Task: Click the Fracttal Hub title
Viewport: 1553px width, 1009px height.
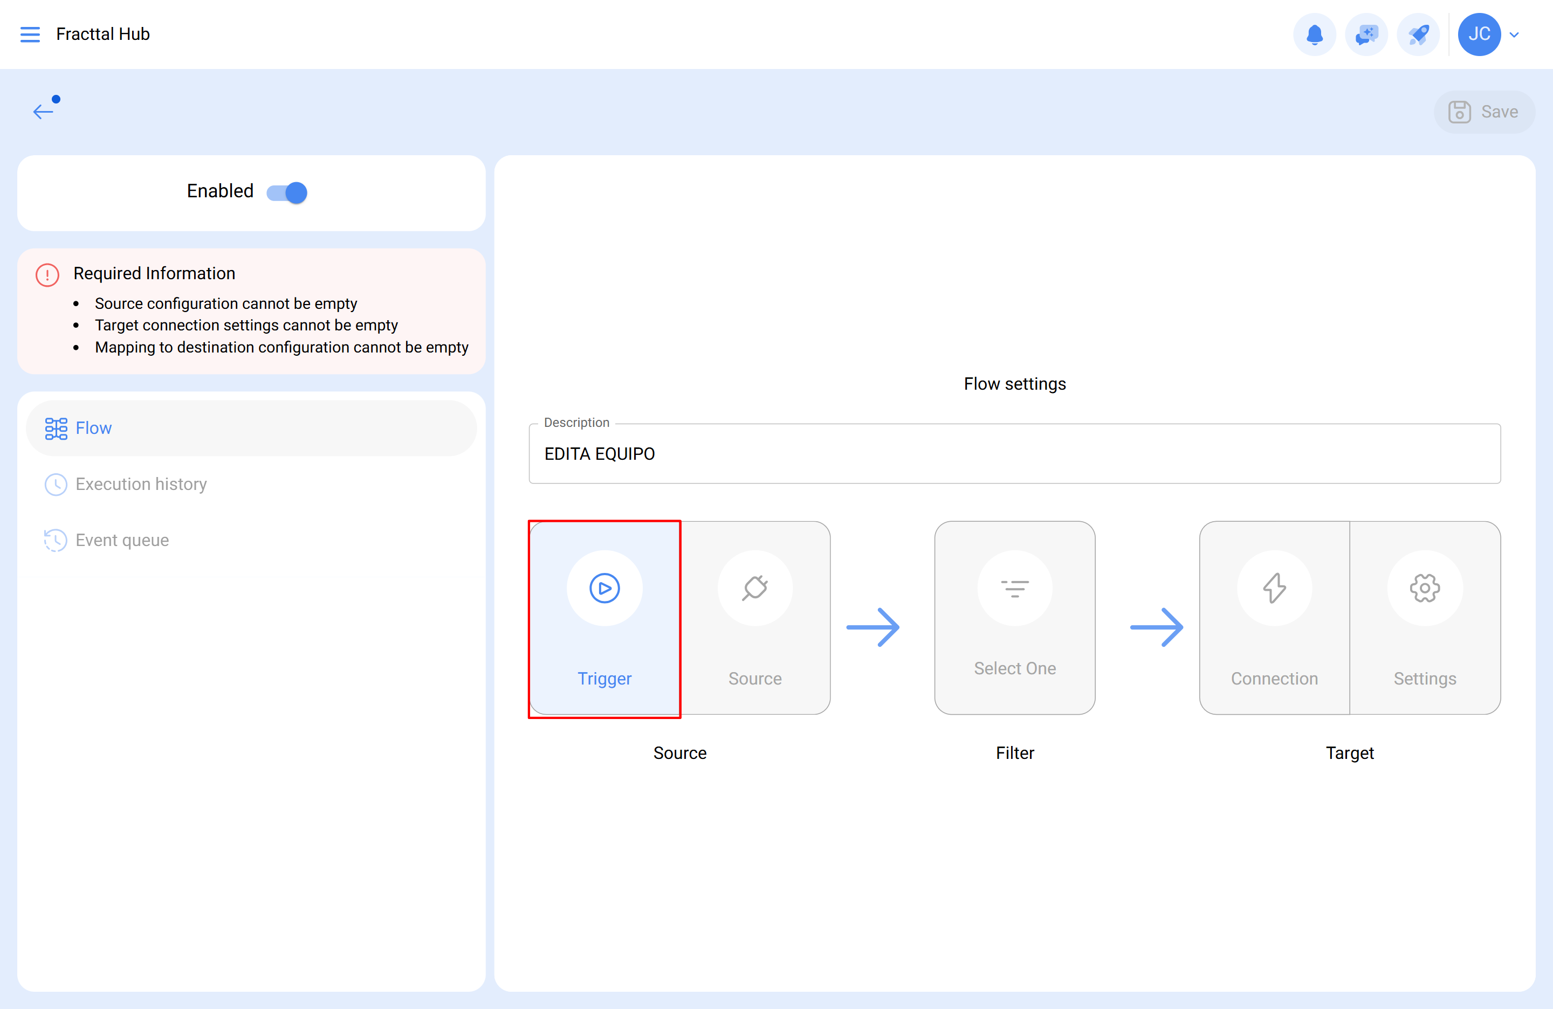Action: click(x=103, y=34)
